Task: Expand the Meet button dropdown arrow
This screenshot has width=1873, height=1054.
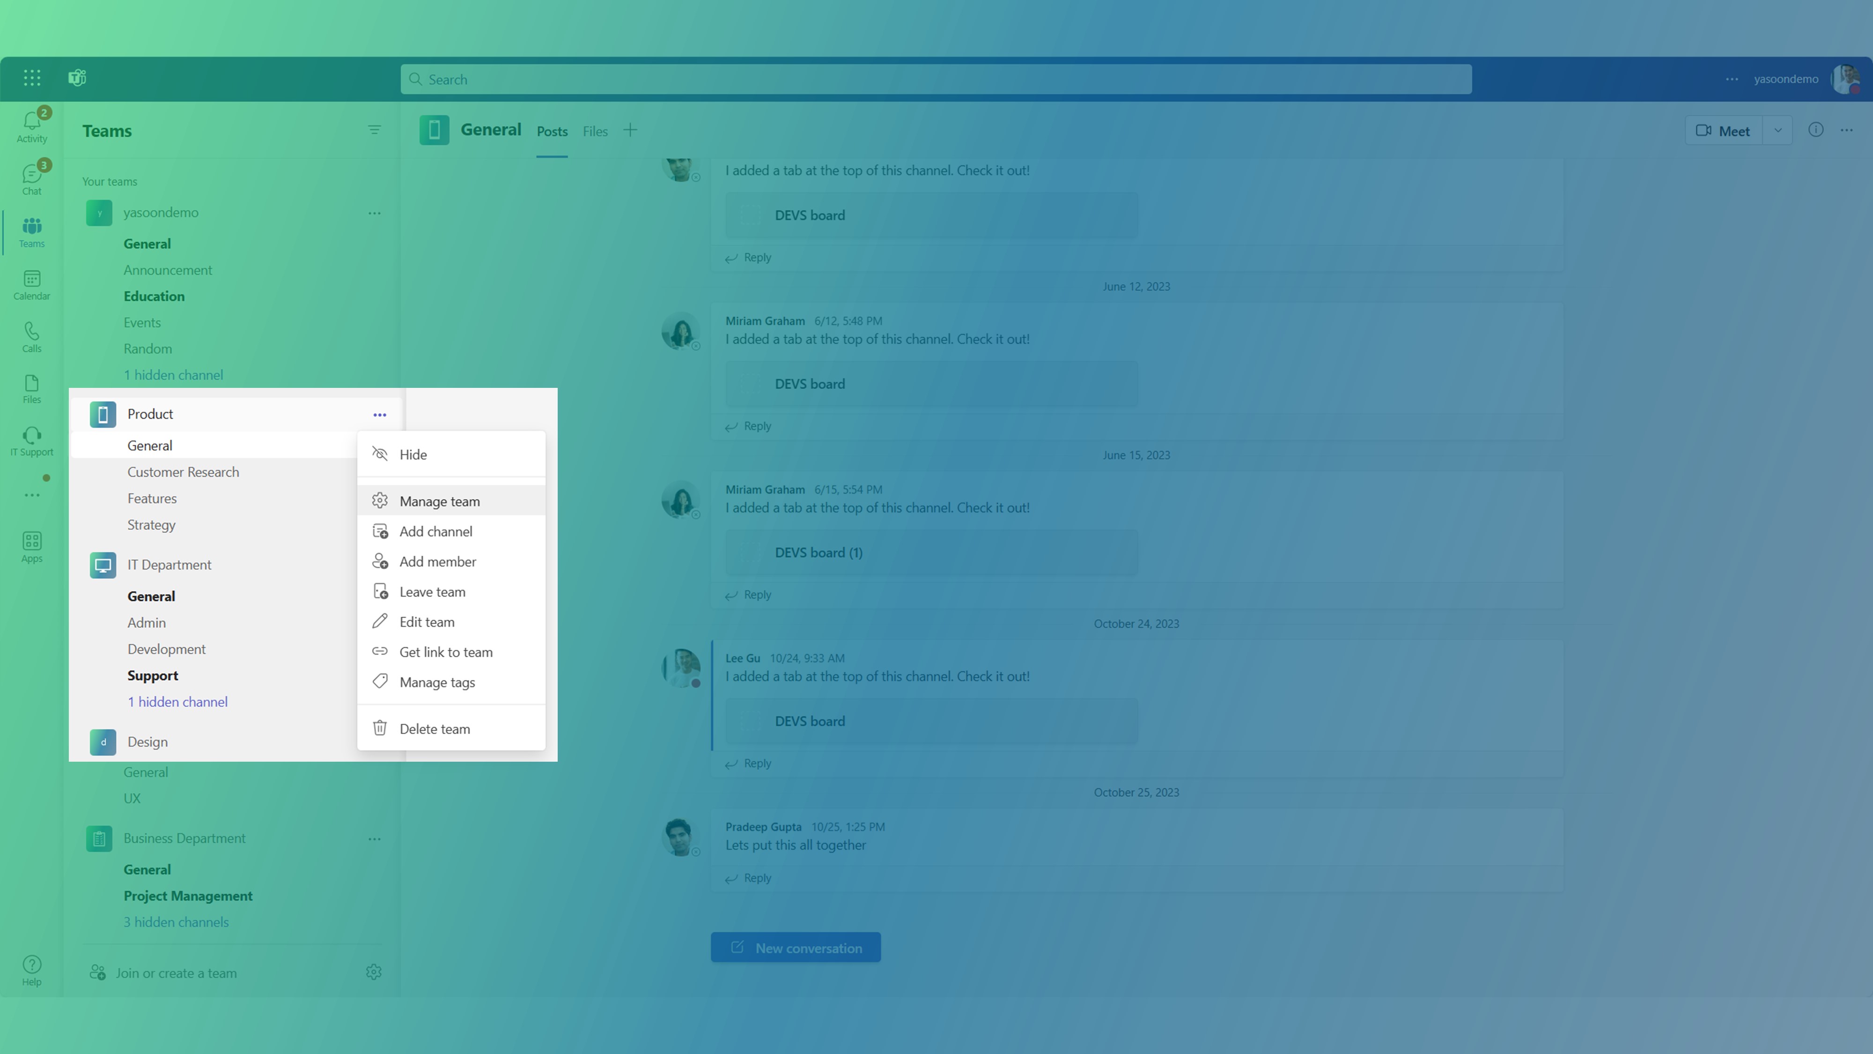Action: click(x=1778, y=130)
